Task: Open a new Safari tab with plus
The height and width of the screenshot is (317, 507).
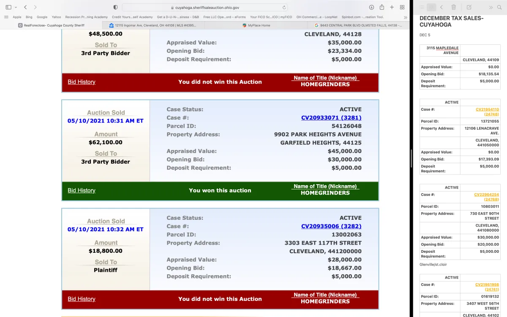Action: tap(392, 7)
